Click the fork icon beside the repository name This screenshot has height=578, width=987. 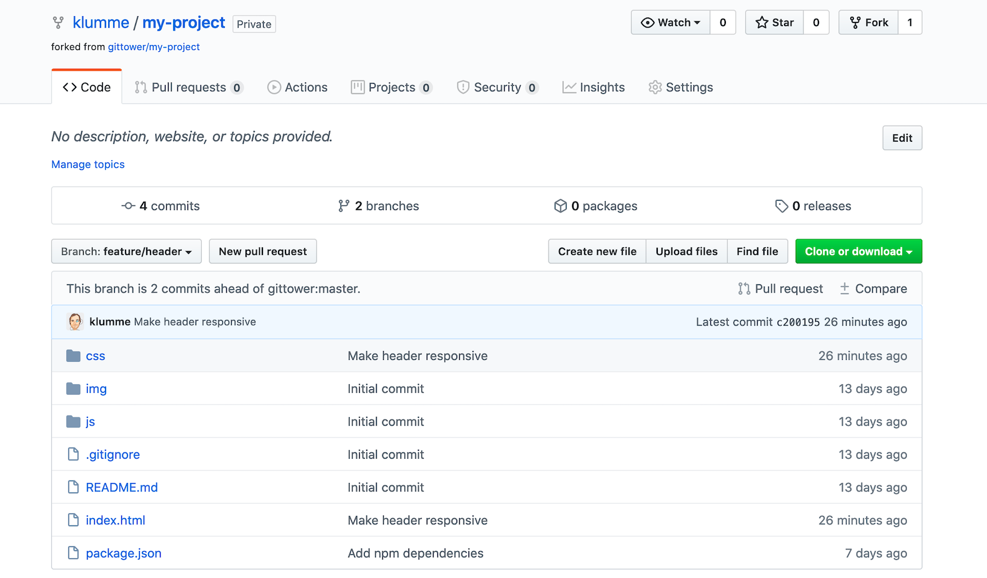click(58, 23)
